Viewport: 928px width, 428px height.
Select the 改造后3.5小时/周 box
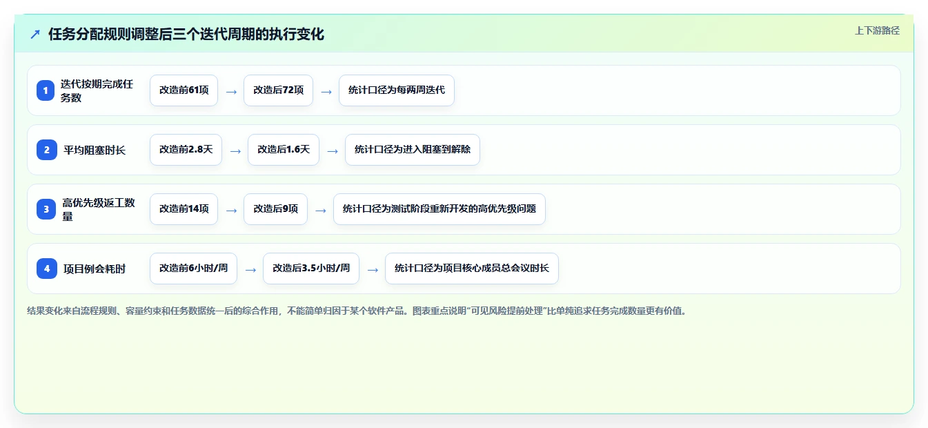point(311,269)
